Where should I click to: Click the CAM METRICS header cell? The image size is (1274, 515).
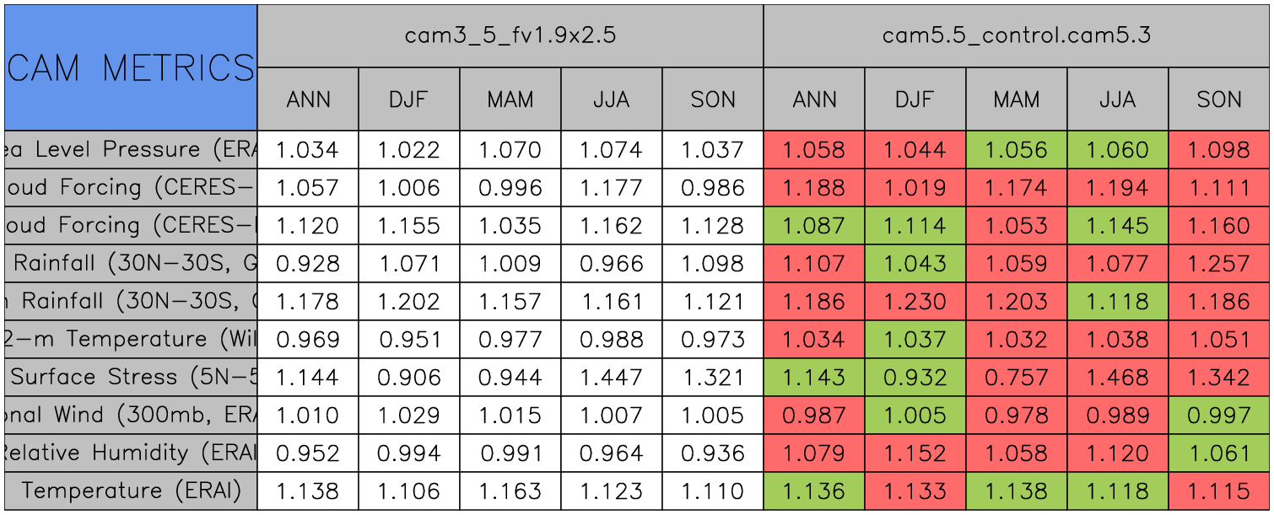pos(131,67)
